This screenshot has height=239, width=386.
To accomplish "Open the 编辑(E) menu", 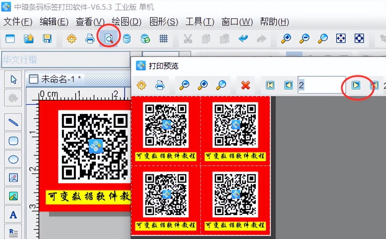I will click(54, 22).
